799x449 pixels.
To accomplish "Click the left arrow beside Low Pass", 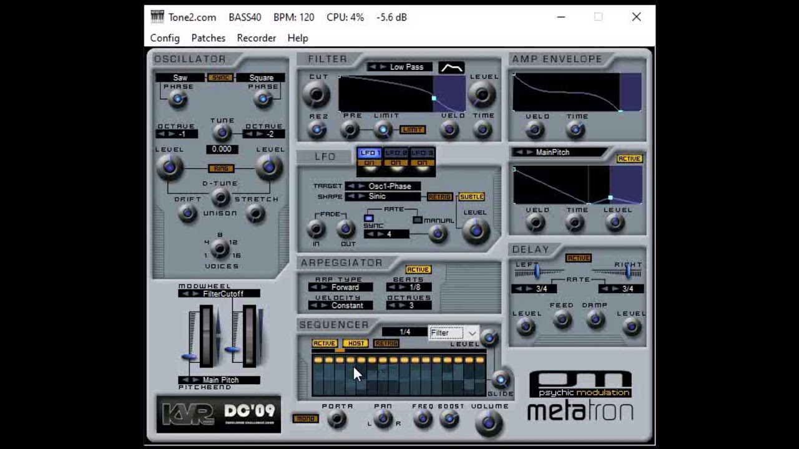I will 373,67.
